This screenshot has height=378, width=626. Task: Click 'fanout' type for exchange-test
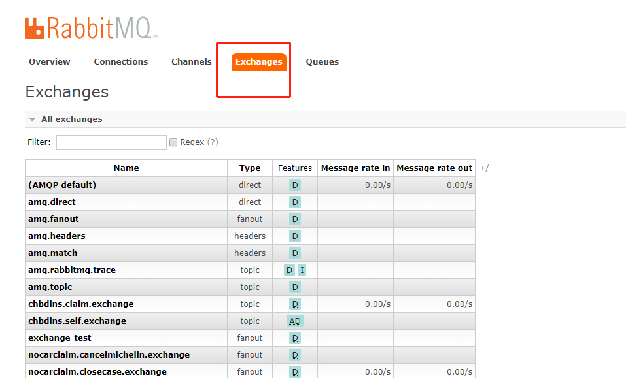250,338
